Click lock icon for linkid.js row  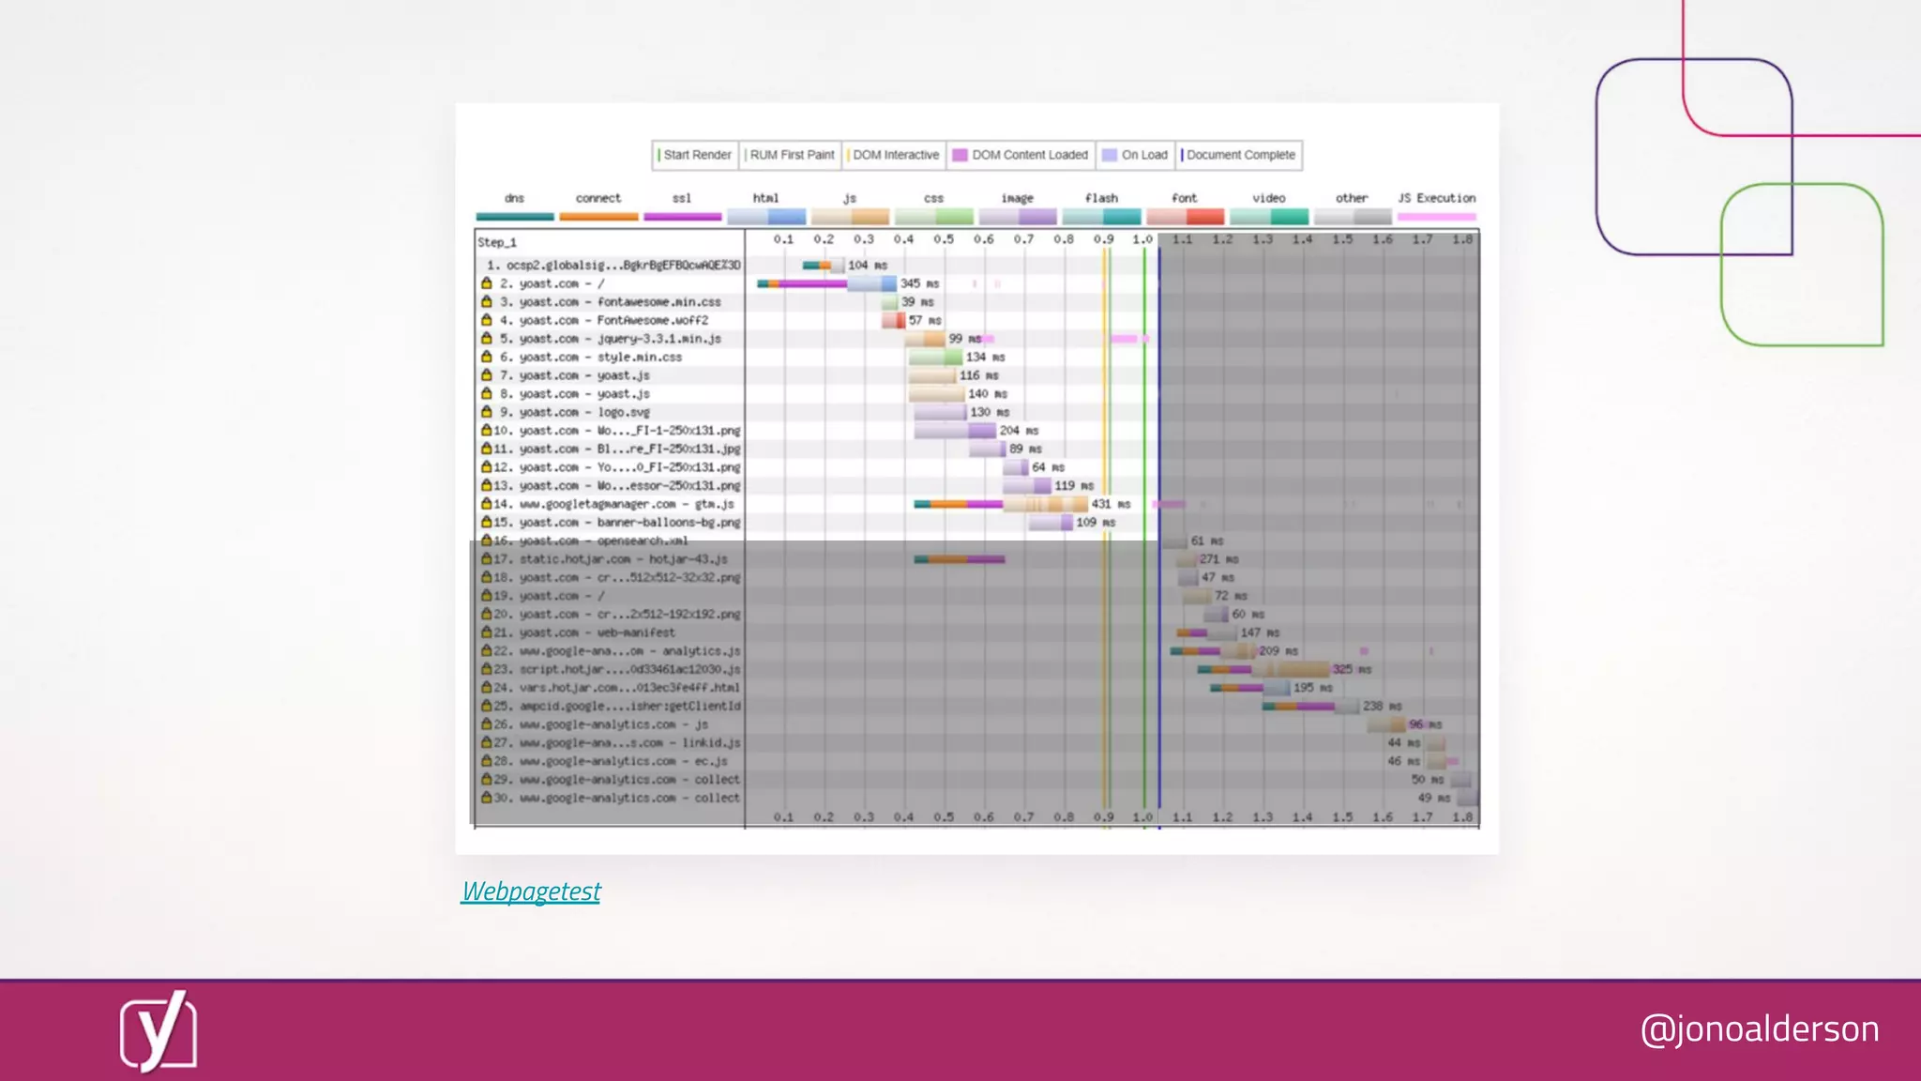pyautogui.click(x=487, y=742)
